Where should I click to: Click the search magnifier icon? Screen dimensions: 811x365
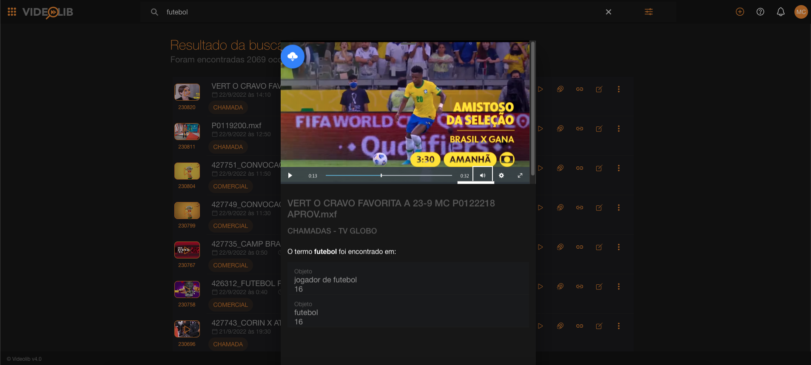coord(154,12)
